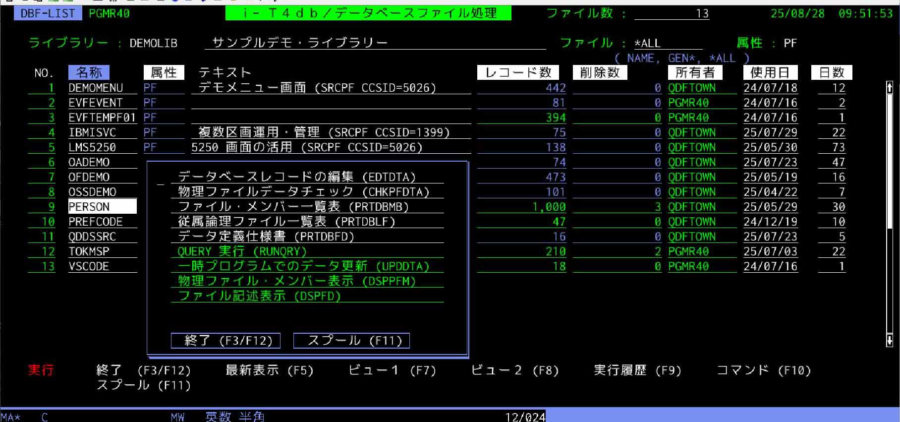Select QUERY 実行 (RUNQRY) menu entry

242,251
